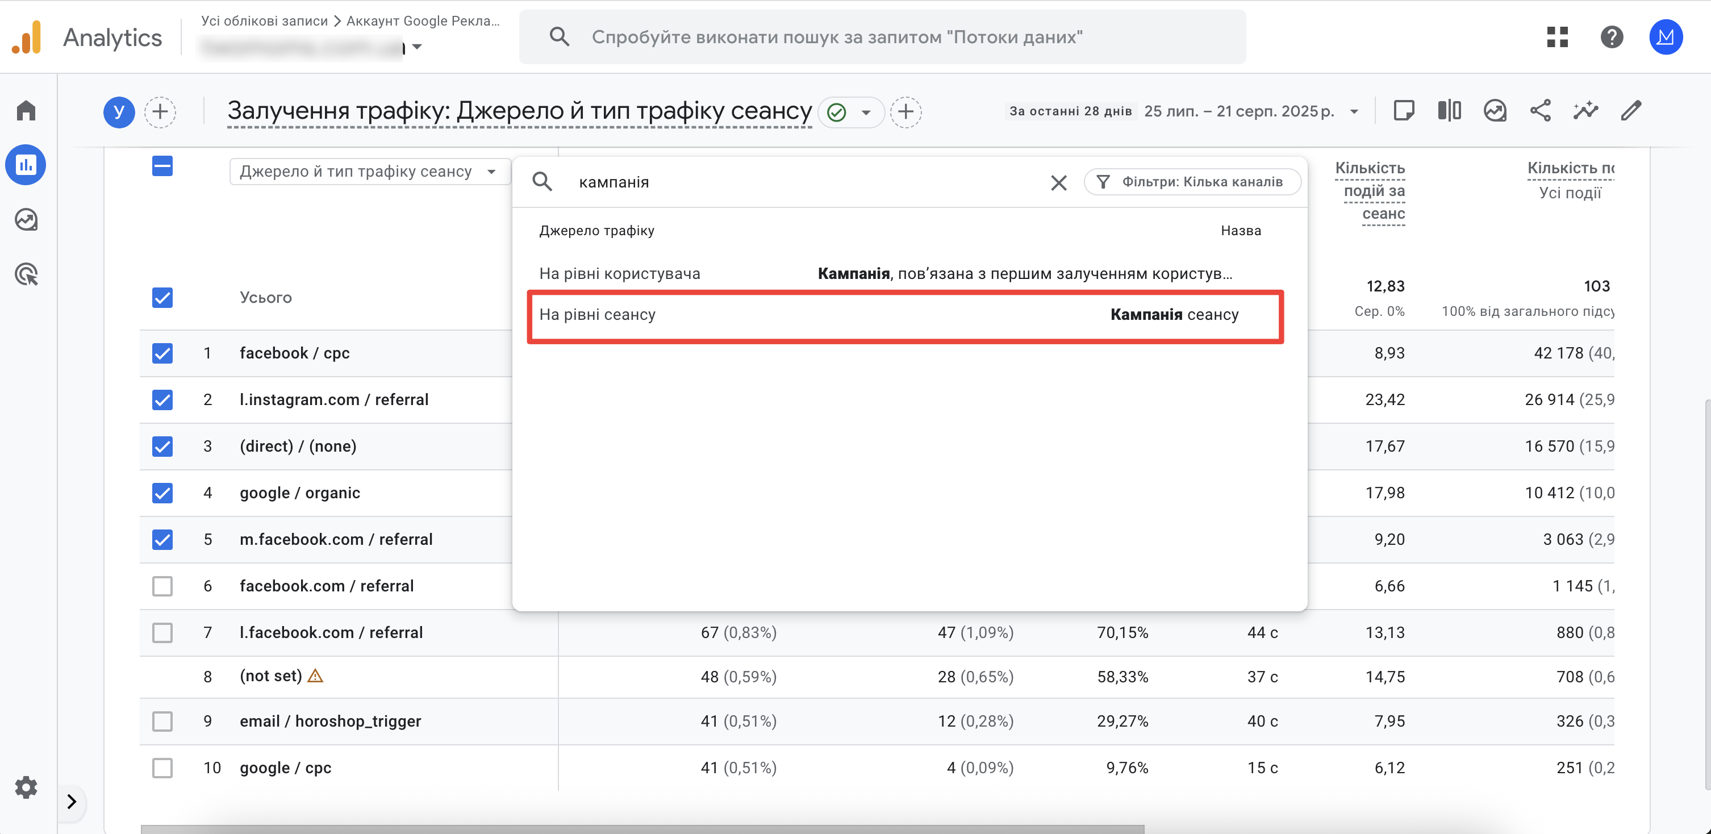The width and height of the screenshot is (1711, 834).
Task: Click the Аккаунт Google Рекла… breadcrumb
Action: [423, 20]
